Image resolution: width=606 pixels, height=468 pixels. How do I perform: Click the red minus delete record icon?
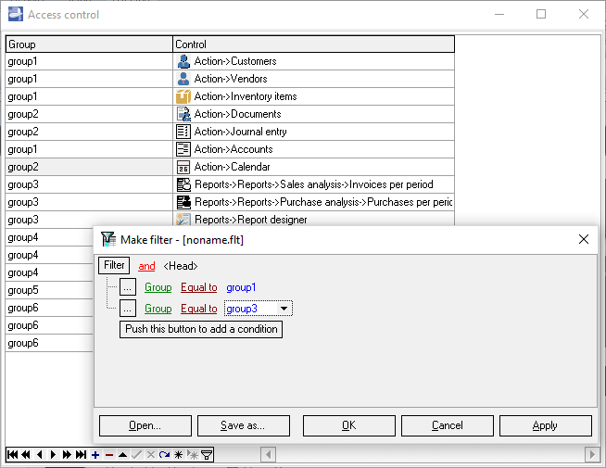pos(109,455)
